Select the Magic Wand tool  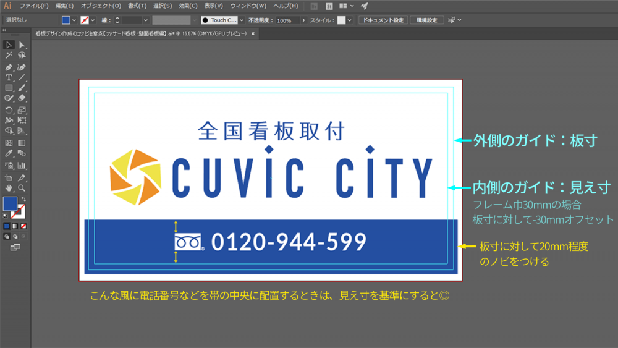coord(9,56)
